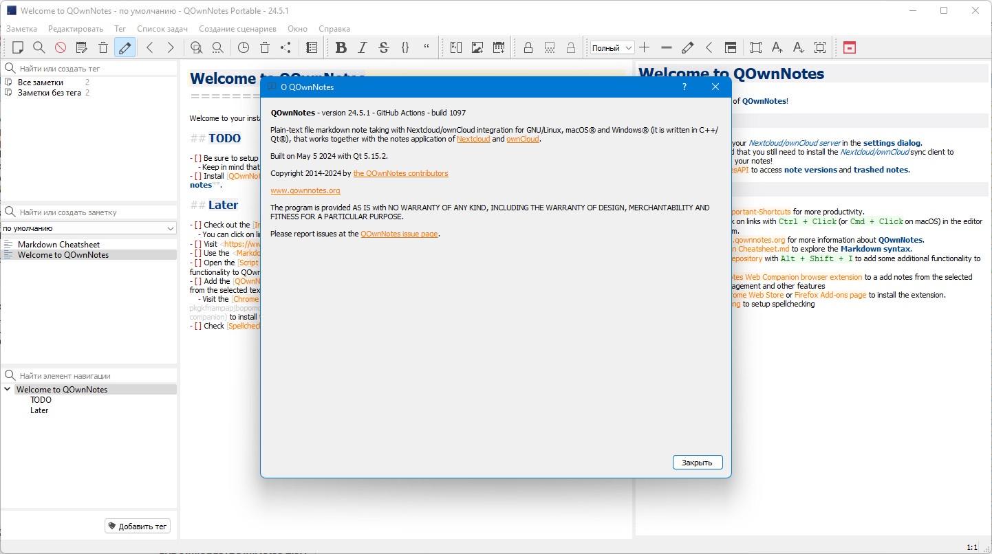This screenshot has width=992, height=554.
Task: Open the Список задач menu
Action: (x=162, y=29)
